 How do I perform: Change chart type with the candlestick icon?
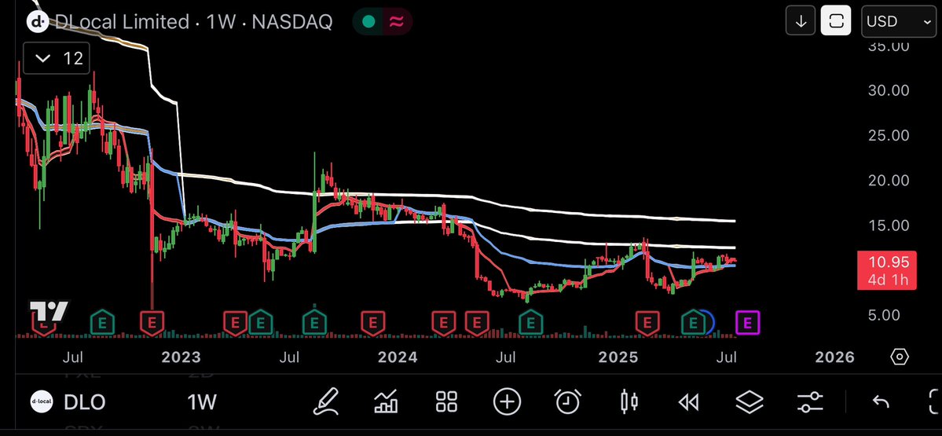pyautogui.click(x=629, y=401)
